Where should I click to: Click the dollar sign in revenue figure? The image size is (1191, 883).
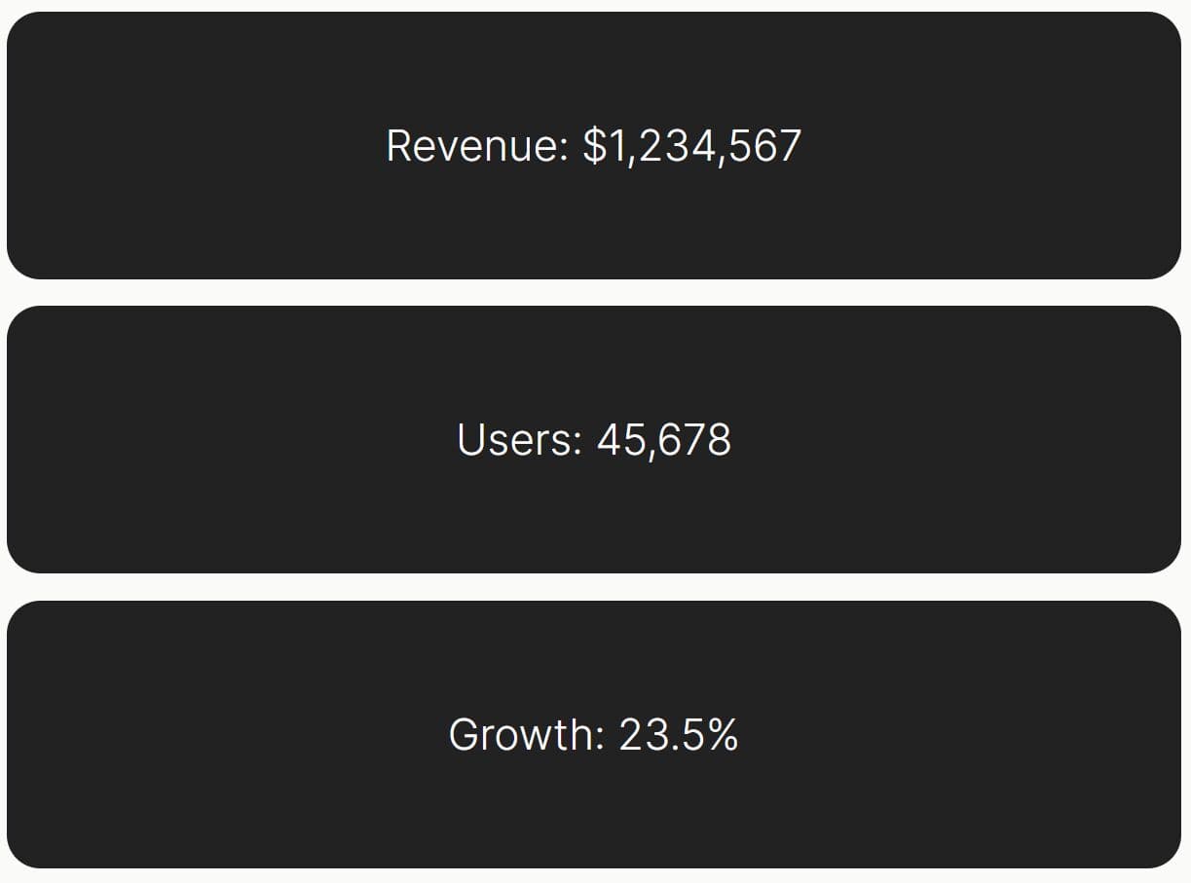594,146
